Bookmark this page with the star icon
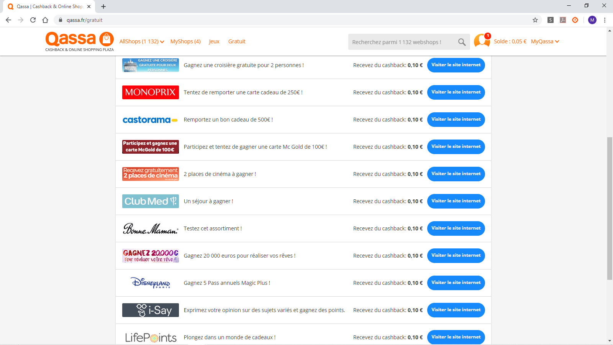 [x=535, y=20]
